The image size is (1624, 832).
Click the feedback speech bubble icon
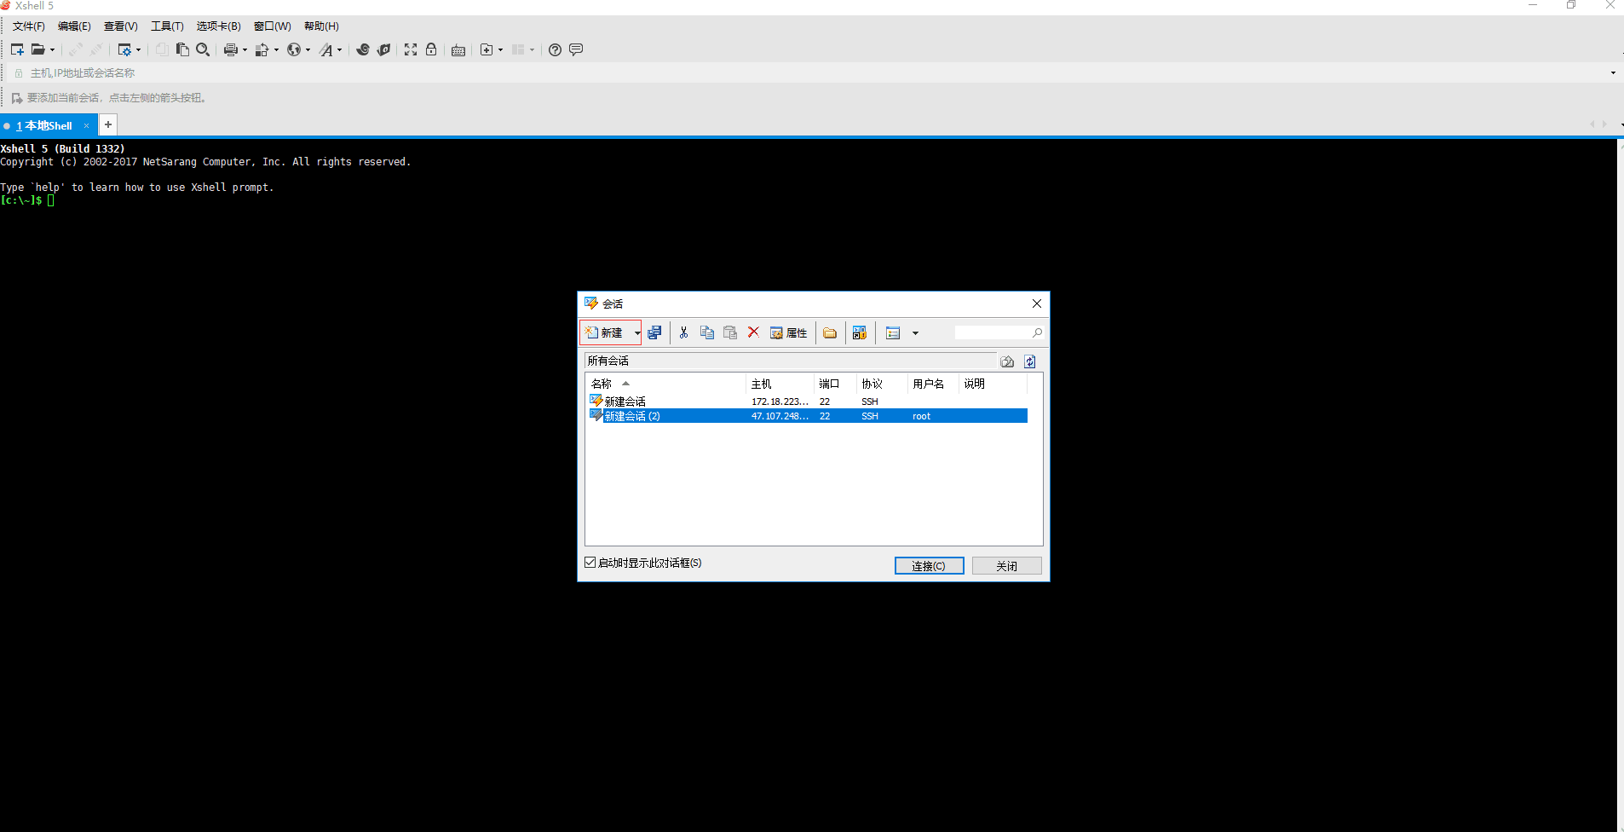point(576,49)
